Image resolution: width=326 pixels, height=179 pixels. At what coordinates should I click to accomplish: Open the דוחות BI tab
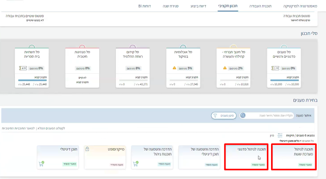[144, 6]
